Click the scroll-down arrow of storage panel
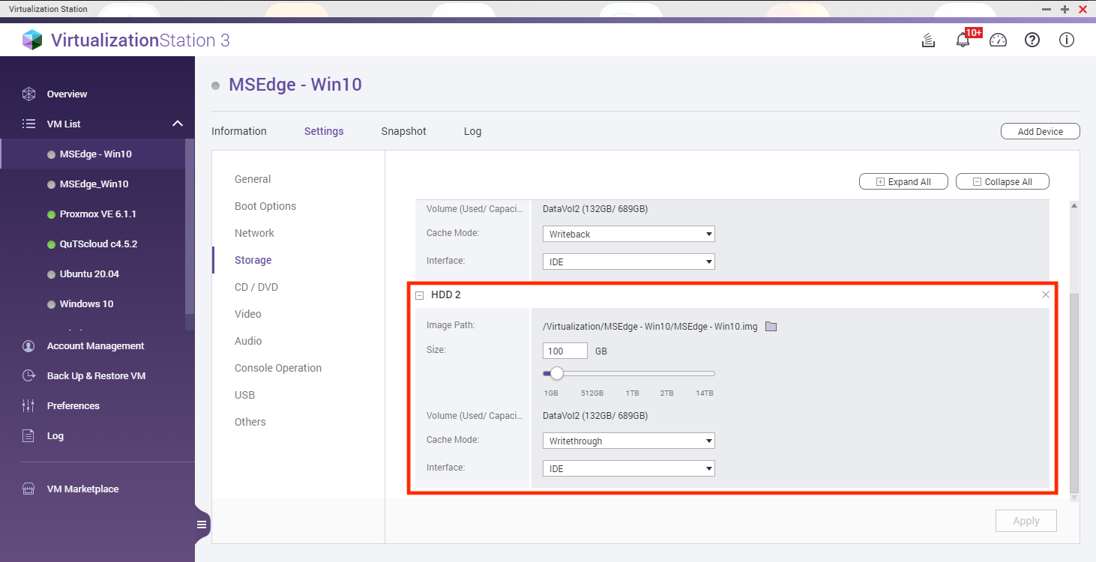The image size is (1096, 562). (x=1074, y=497)
